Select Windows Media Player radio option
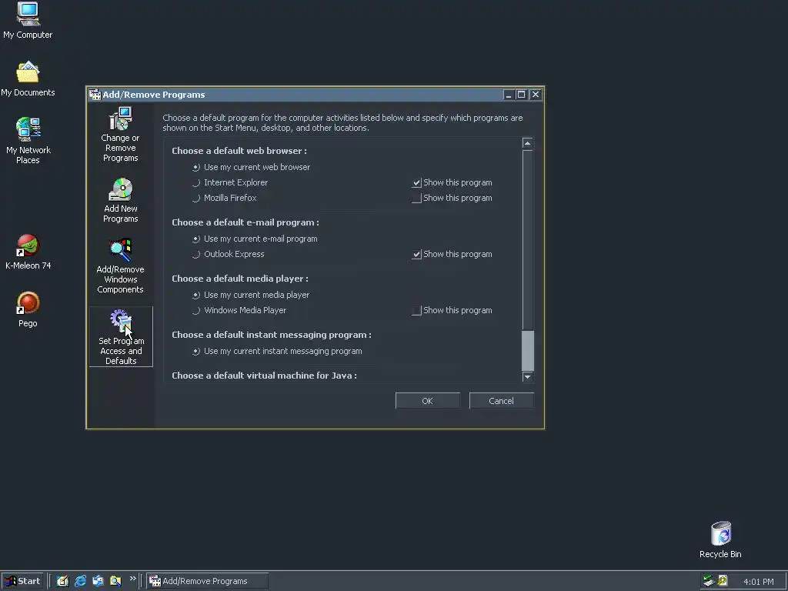 [x=239, y=311]
